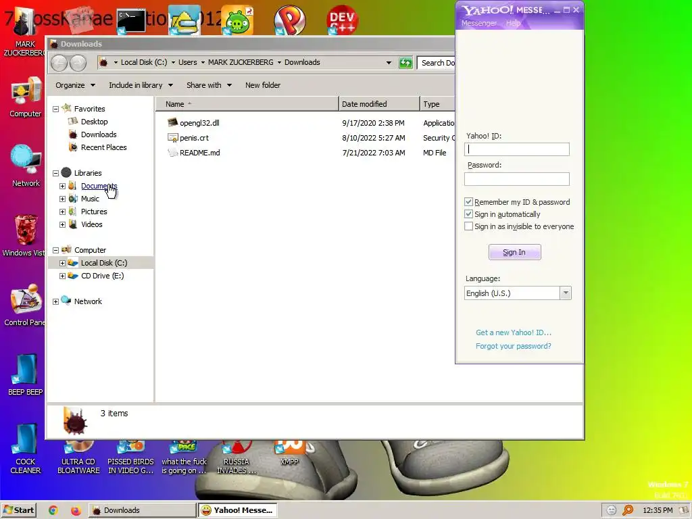Uncheck Remember my ID & password
This screenshot has width=692, height=519.
[469, 201]
